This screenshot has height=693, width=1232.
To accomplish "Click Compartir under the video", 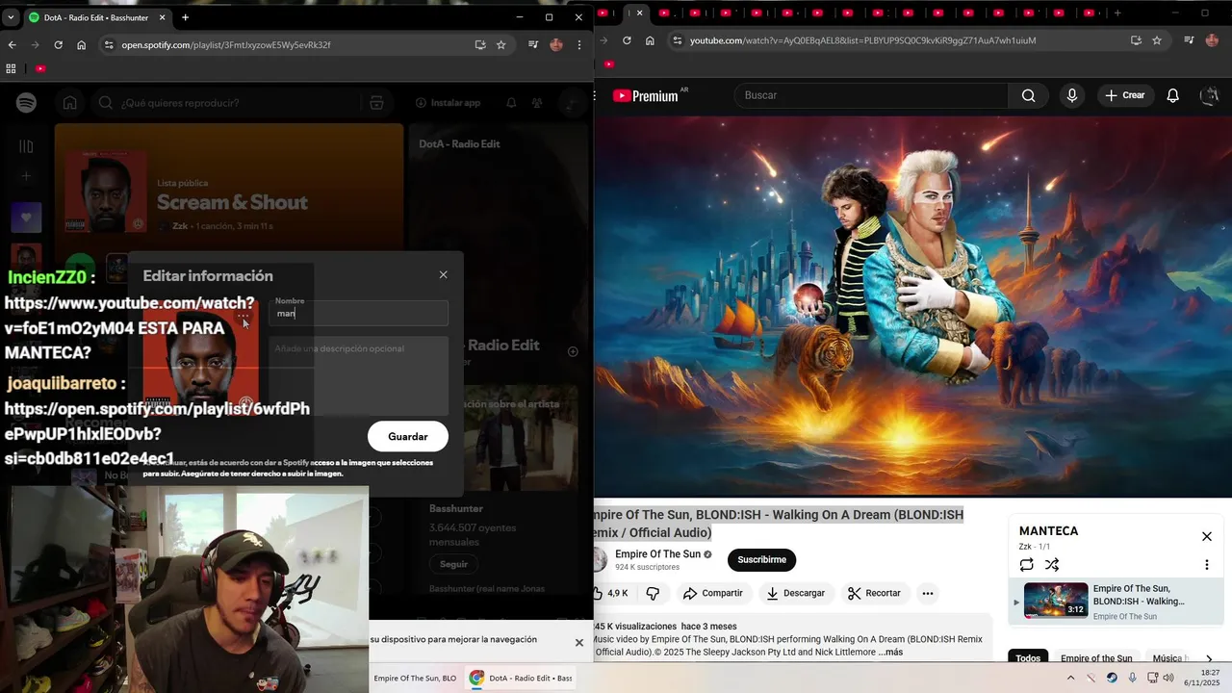I will point(713,593).
